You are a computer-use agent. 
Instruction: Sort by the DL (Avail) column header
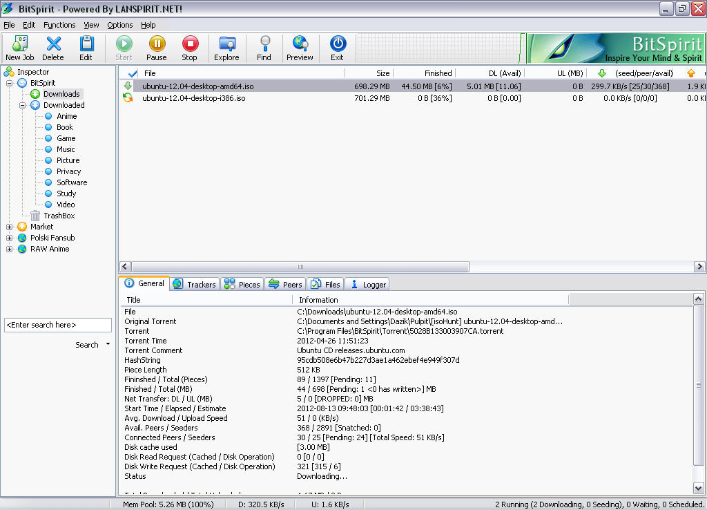[x=490, y=73]
